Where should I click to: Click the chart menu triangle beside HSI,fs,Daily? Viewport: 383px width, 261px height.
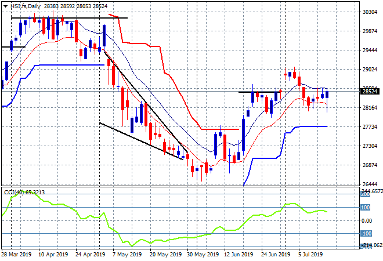pos(5,6)
